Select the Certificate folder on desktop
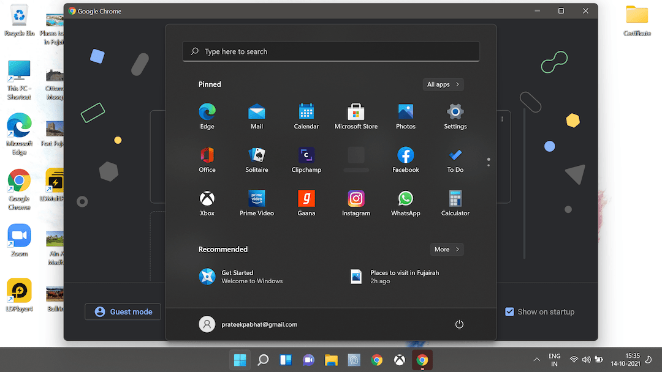The height and width of the screenshot is (372, 662). [637, 20]
